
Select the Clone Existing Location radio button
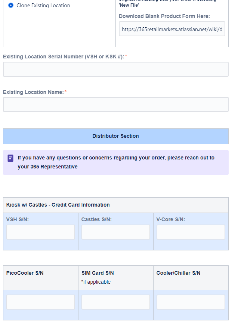[11, 5]
